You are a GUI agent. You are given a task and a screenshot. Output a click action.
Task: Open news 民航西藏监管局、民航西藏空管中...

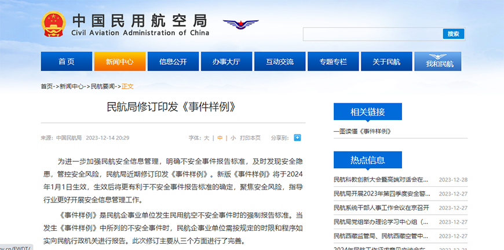tap(381, 236)
